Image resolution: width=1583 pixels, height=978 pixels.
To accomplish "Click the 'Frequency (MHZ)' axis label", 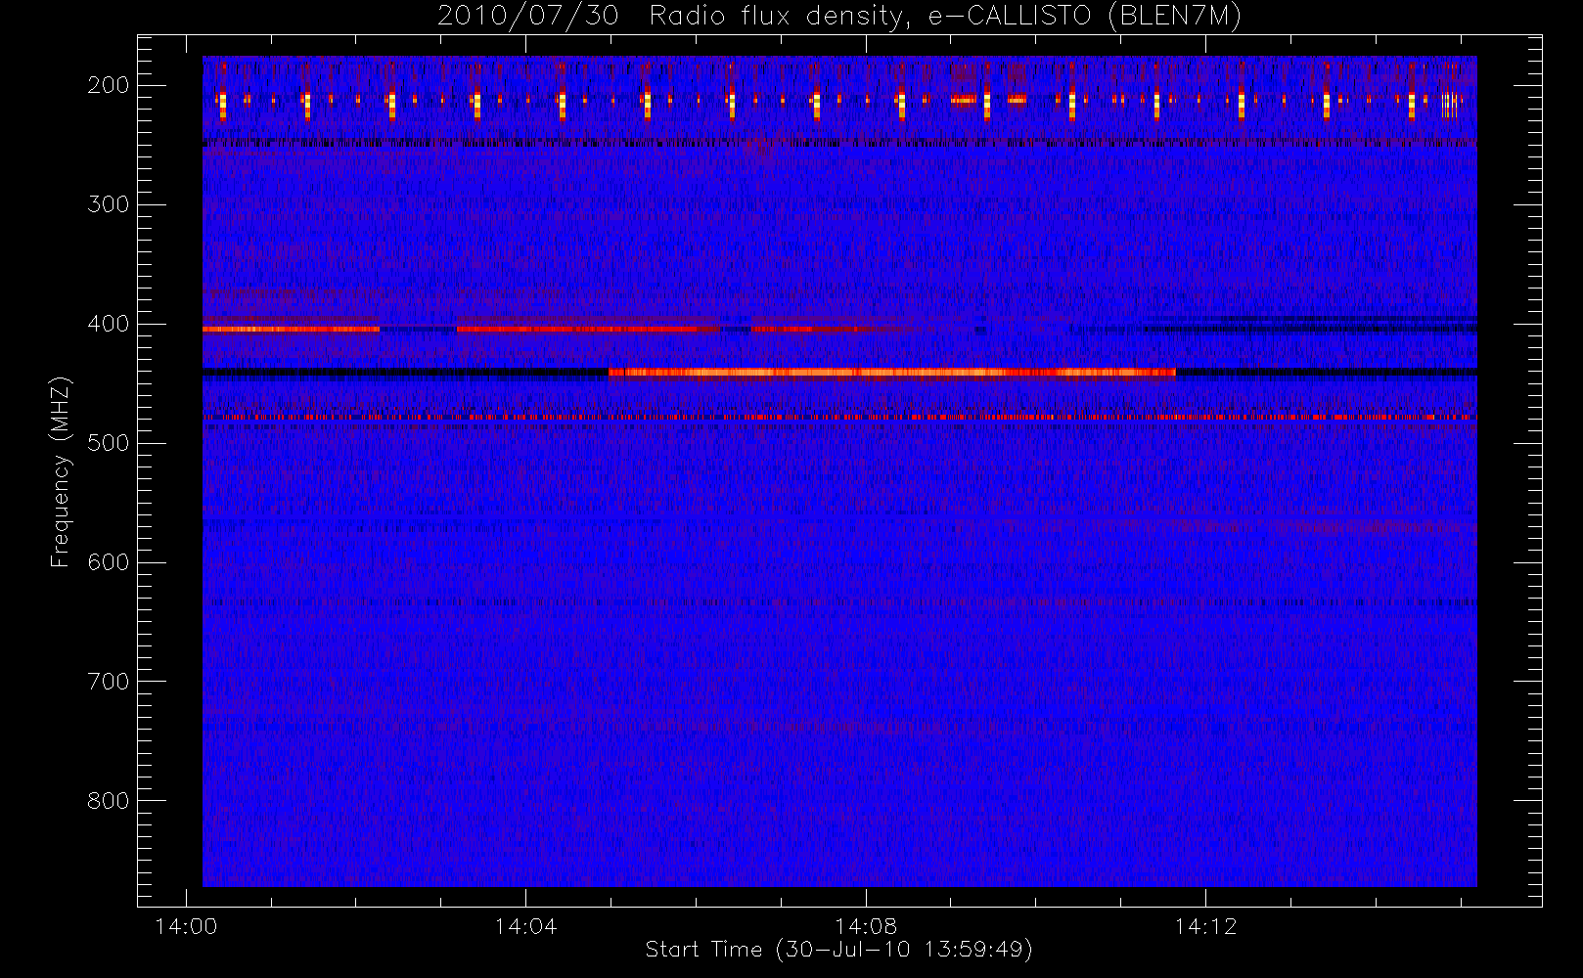I will point(61,471).
